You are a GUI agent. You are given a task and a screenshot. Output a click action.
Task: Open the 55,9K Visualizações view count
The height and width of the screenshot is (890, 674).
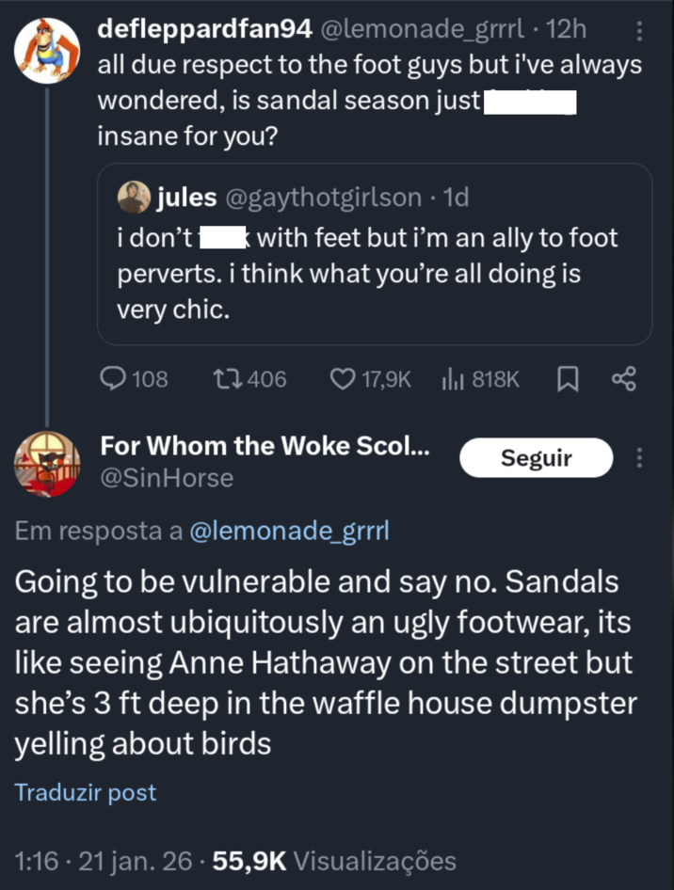coord(335,860)
